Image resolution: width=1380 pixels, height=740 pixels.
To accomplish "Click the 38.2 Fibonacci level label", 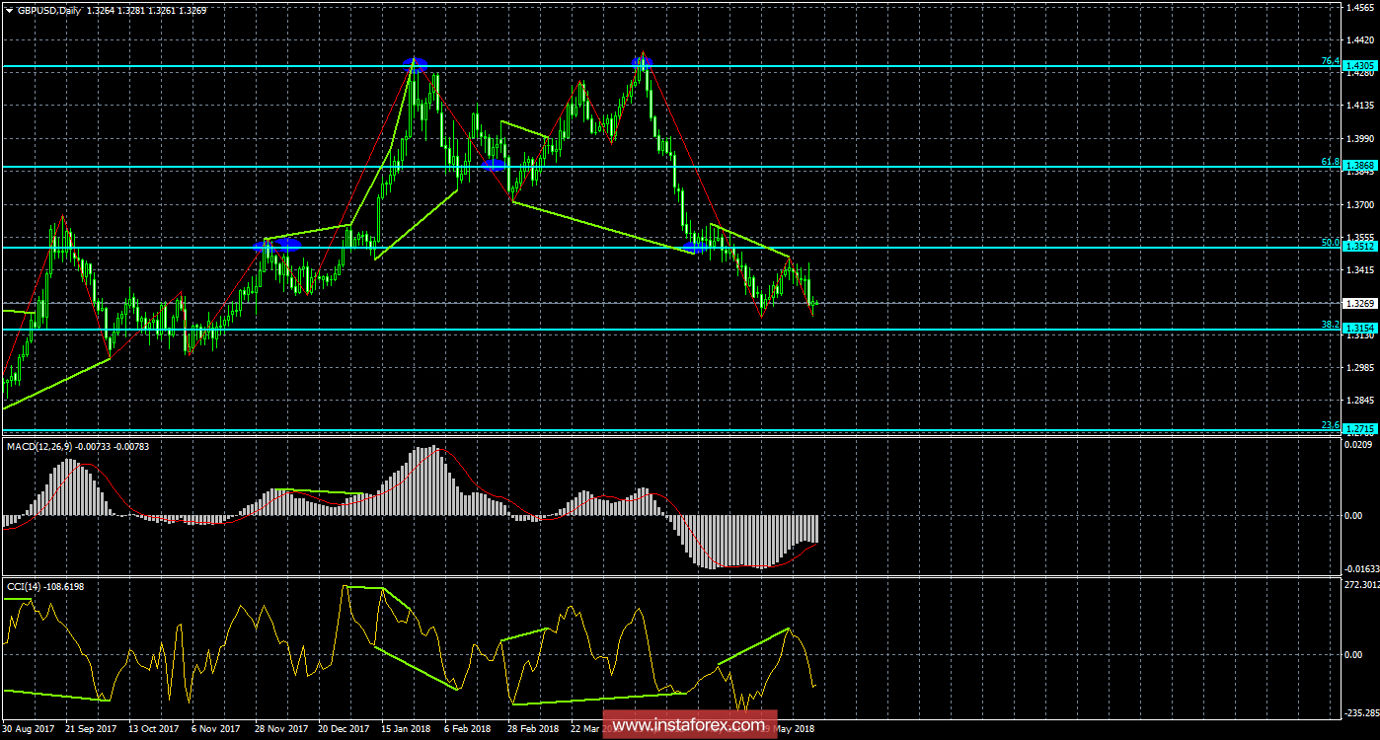I will coord(1330,325).
